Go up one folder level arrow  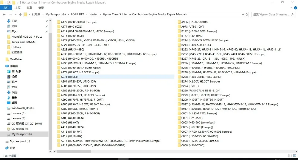point(20,14)
